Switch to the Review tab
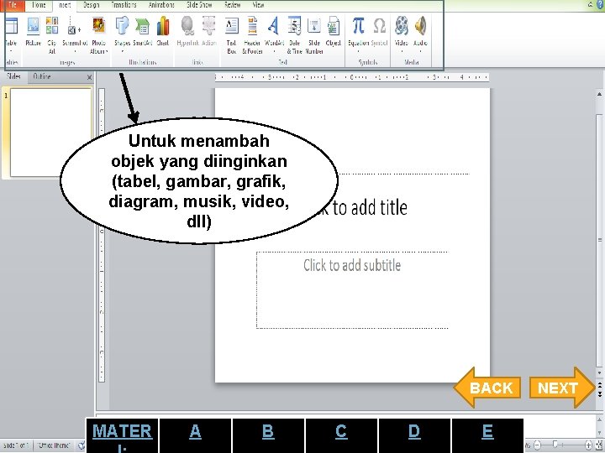 pyautogui.click(x=232, y=5)
